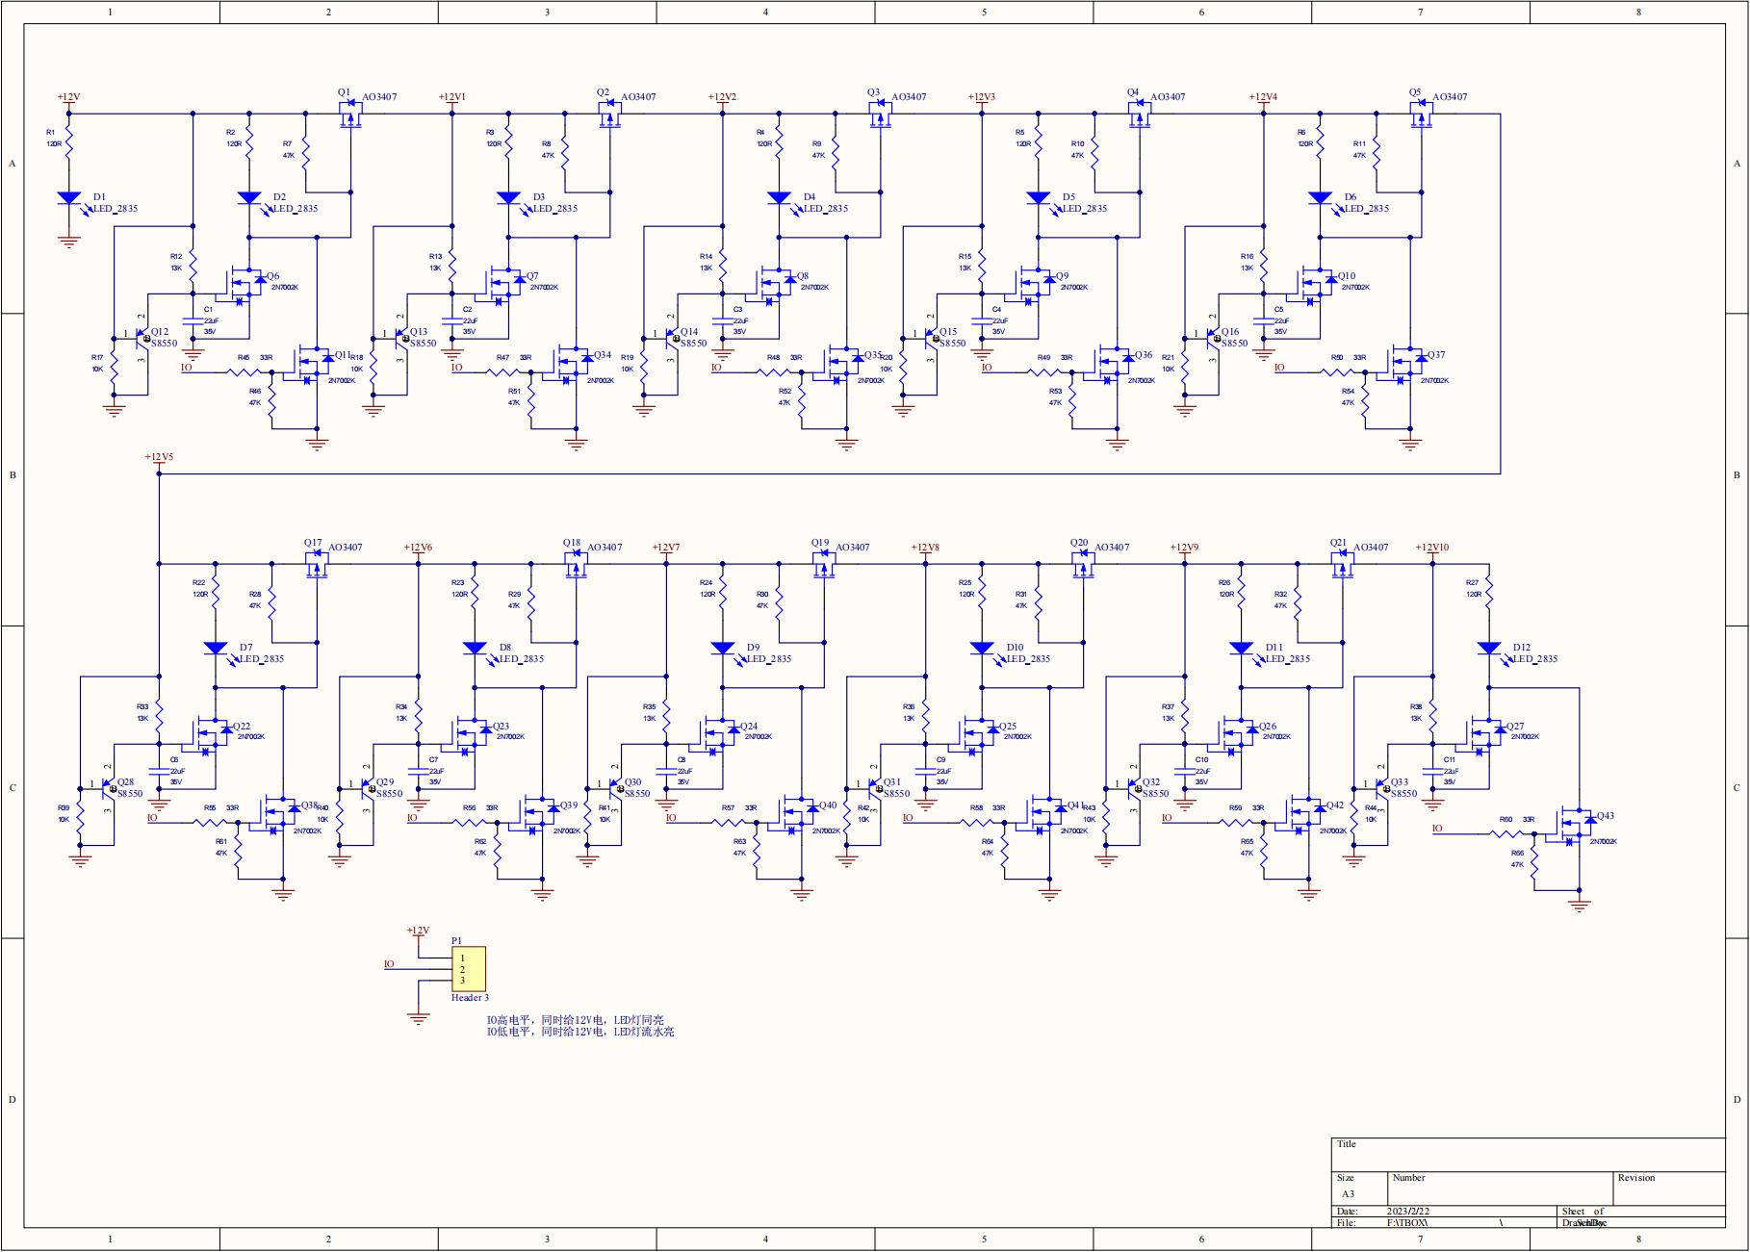Click the Q1 AO3407 MOSFET symbol

(x=350, y=115)
